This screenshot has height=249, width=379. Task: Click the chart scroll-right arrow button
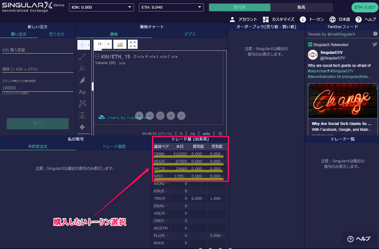[181, 116]
